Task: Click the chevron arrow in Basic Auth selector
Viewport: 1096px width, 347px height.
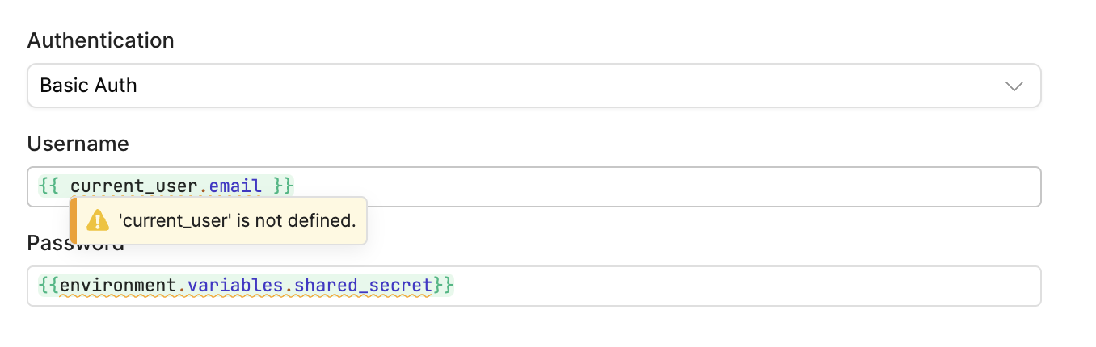Action: pos(1014,86)
